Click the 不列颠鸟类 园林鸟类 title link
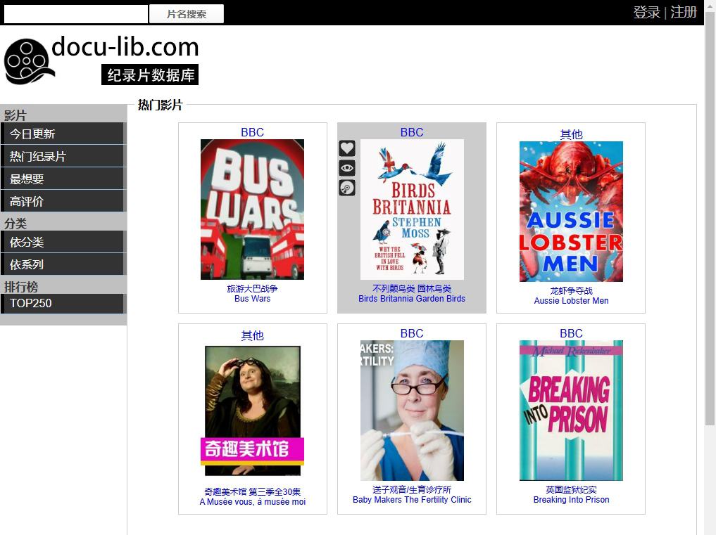716x535 pixels. [x=412, y=289]
